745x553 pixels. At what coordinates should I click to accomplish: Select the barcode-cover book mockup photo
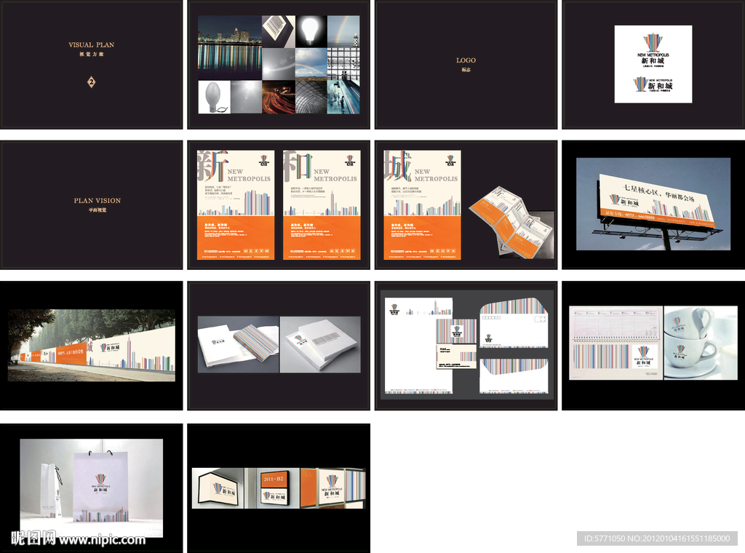(x=320, y=344)
